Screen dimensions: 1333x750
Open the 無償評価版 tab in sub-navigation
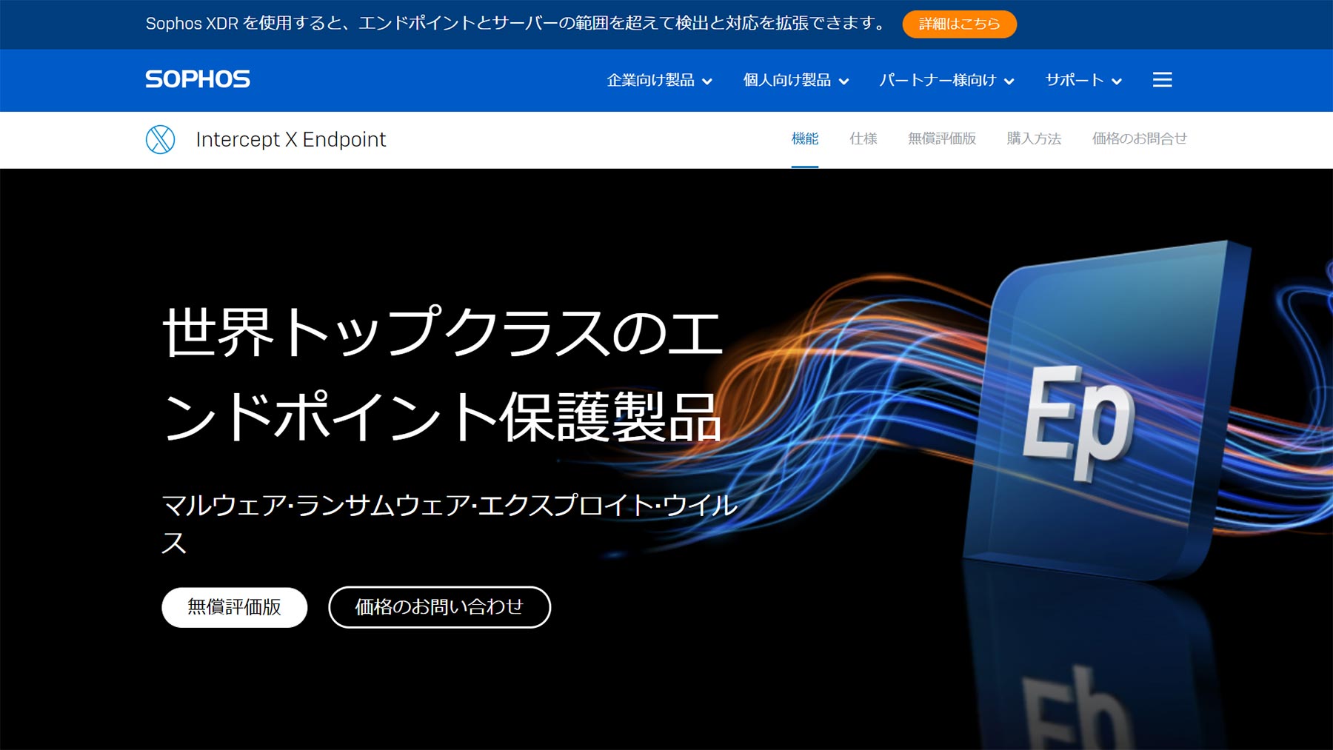pyautogui.click(x=942, y=138)
